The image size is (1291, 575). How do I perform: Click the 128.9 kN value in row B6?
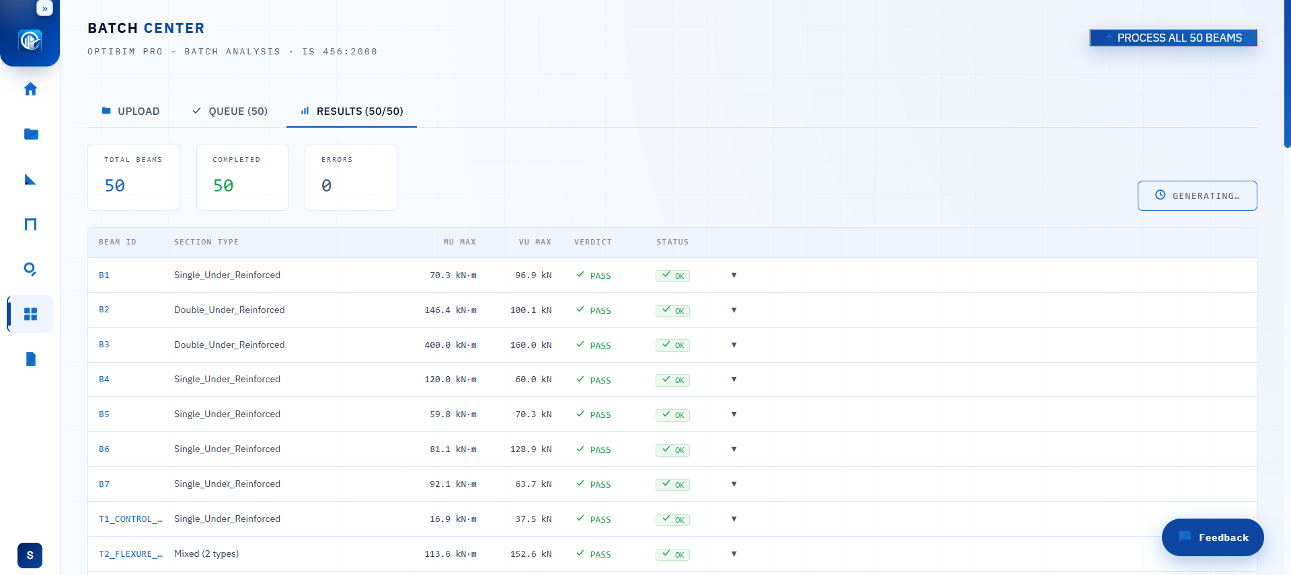(531, 449)
